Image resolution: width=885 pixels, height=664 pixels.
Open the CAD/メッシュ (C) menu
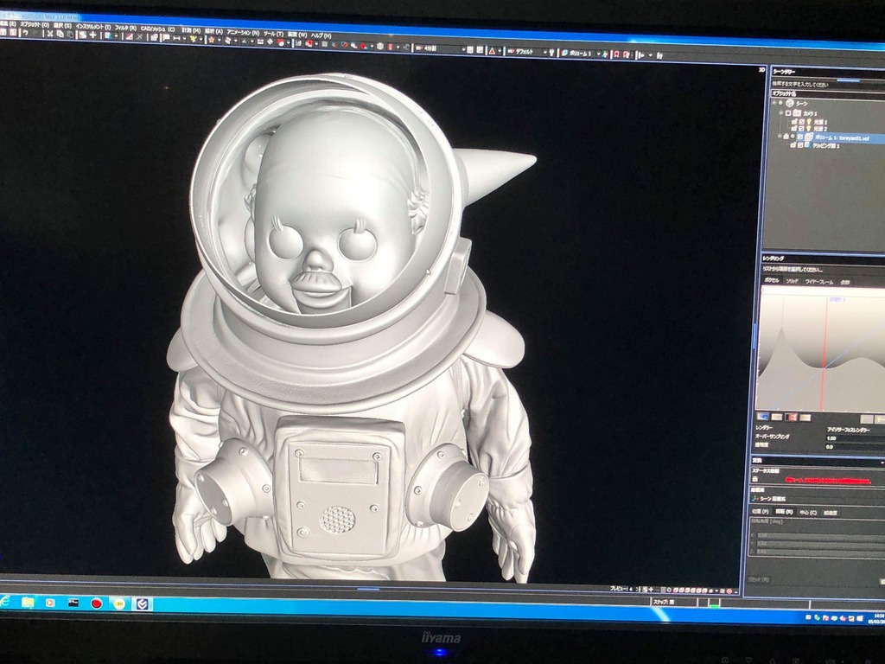[x=158, y=29]
